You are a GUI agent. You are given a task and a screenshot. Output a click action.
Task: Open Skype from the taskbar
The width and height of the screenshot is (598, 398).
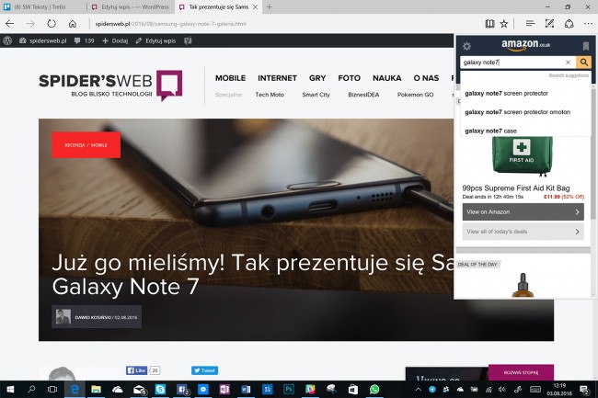[x=160, y=389]
